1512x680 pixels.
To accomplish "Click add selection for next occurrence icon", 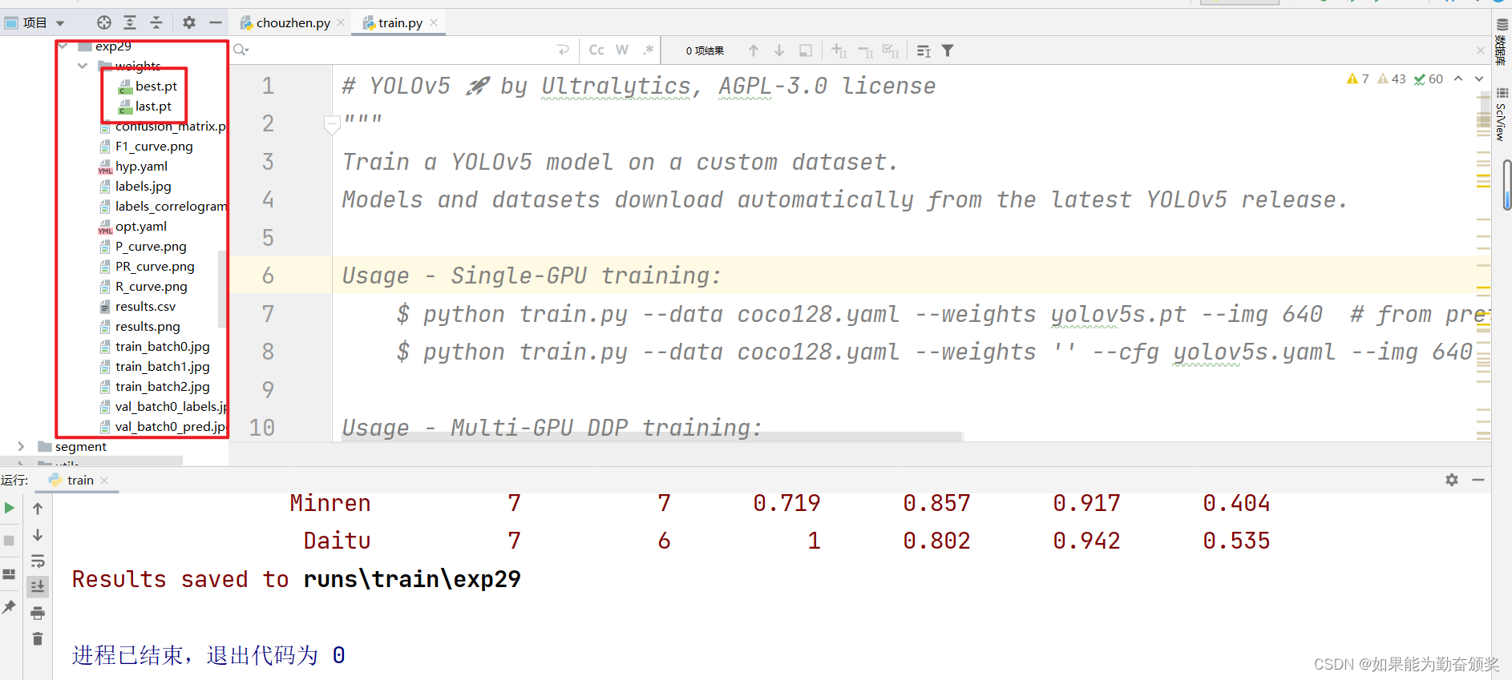I will tap(839, 50).
